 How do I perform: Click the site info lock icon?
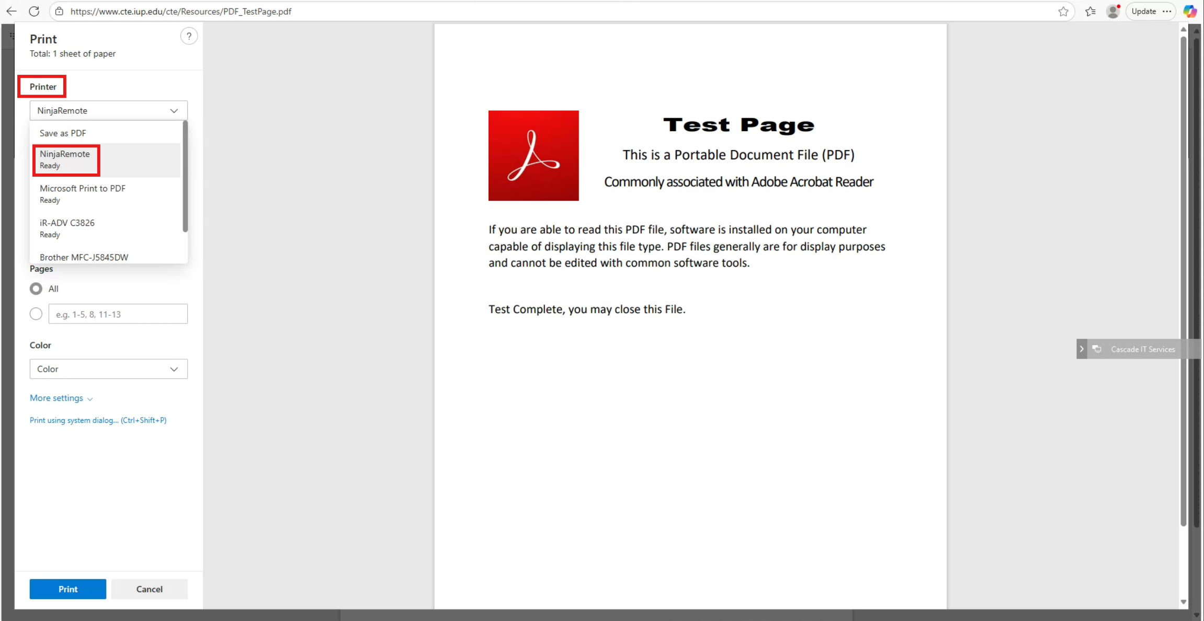[60, 11]
